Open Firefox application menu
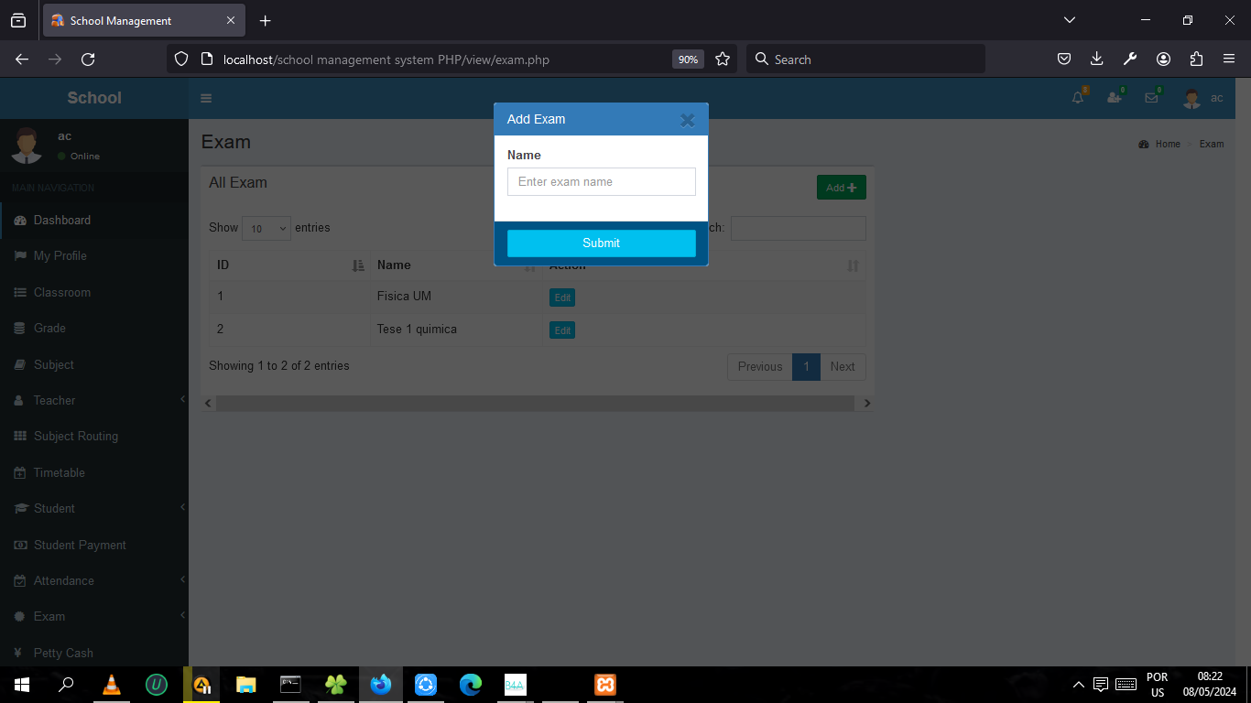 point(1229,59)
